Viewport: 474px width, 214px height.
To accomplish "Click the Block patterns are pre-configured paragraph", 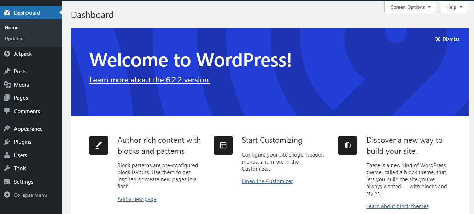I will (x=158, y=176).
